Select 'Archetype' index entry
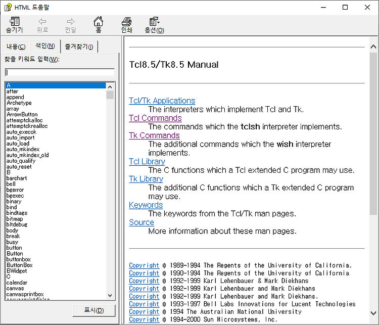 point(19,103)
